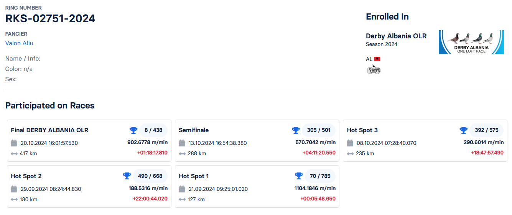Click the calendar icon beside 20.10.2024 date
The width and height of the screenshot is (512, 215).
point(14,143)
